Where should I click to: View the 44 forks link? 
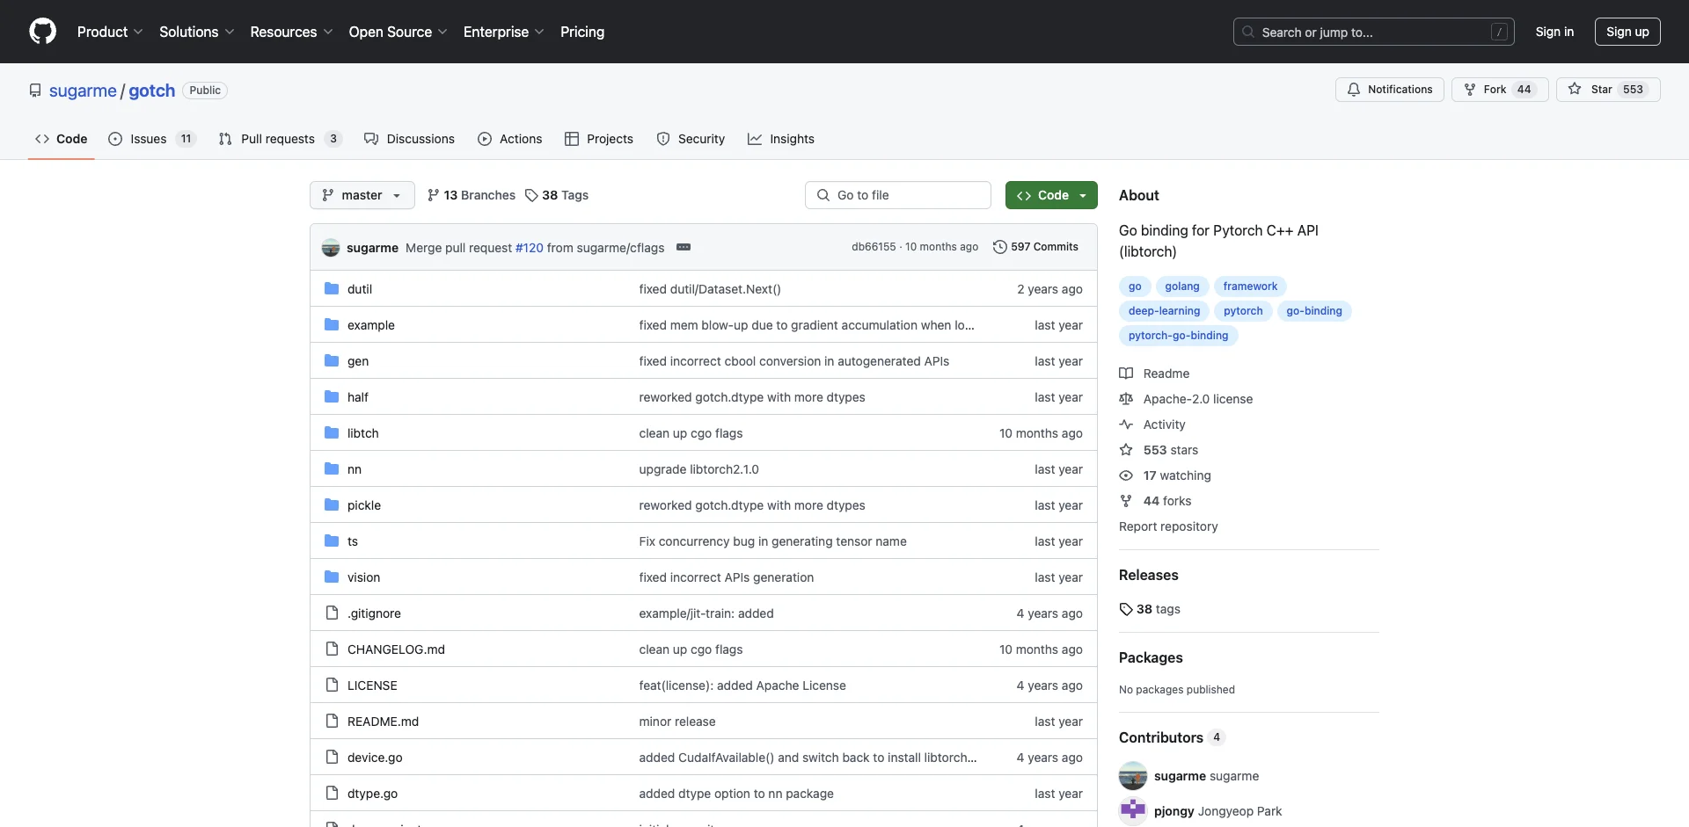click(x=1156, y=501)
